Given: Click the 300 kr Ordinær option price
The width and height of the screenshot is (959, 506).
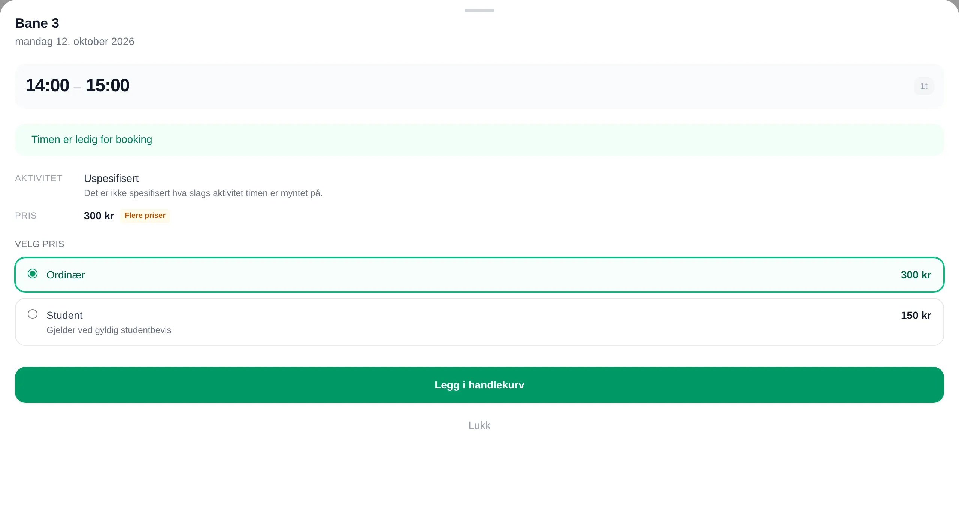Looking at the screenshot, I should (916, 275).
